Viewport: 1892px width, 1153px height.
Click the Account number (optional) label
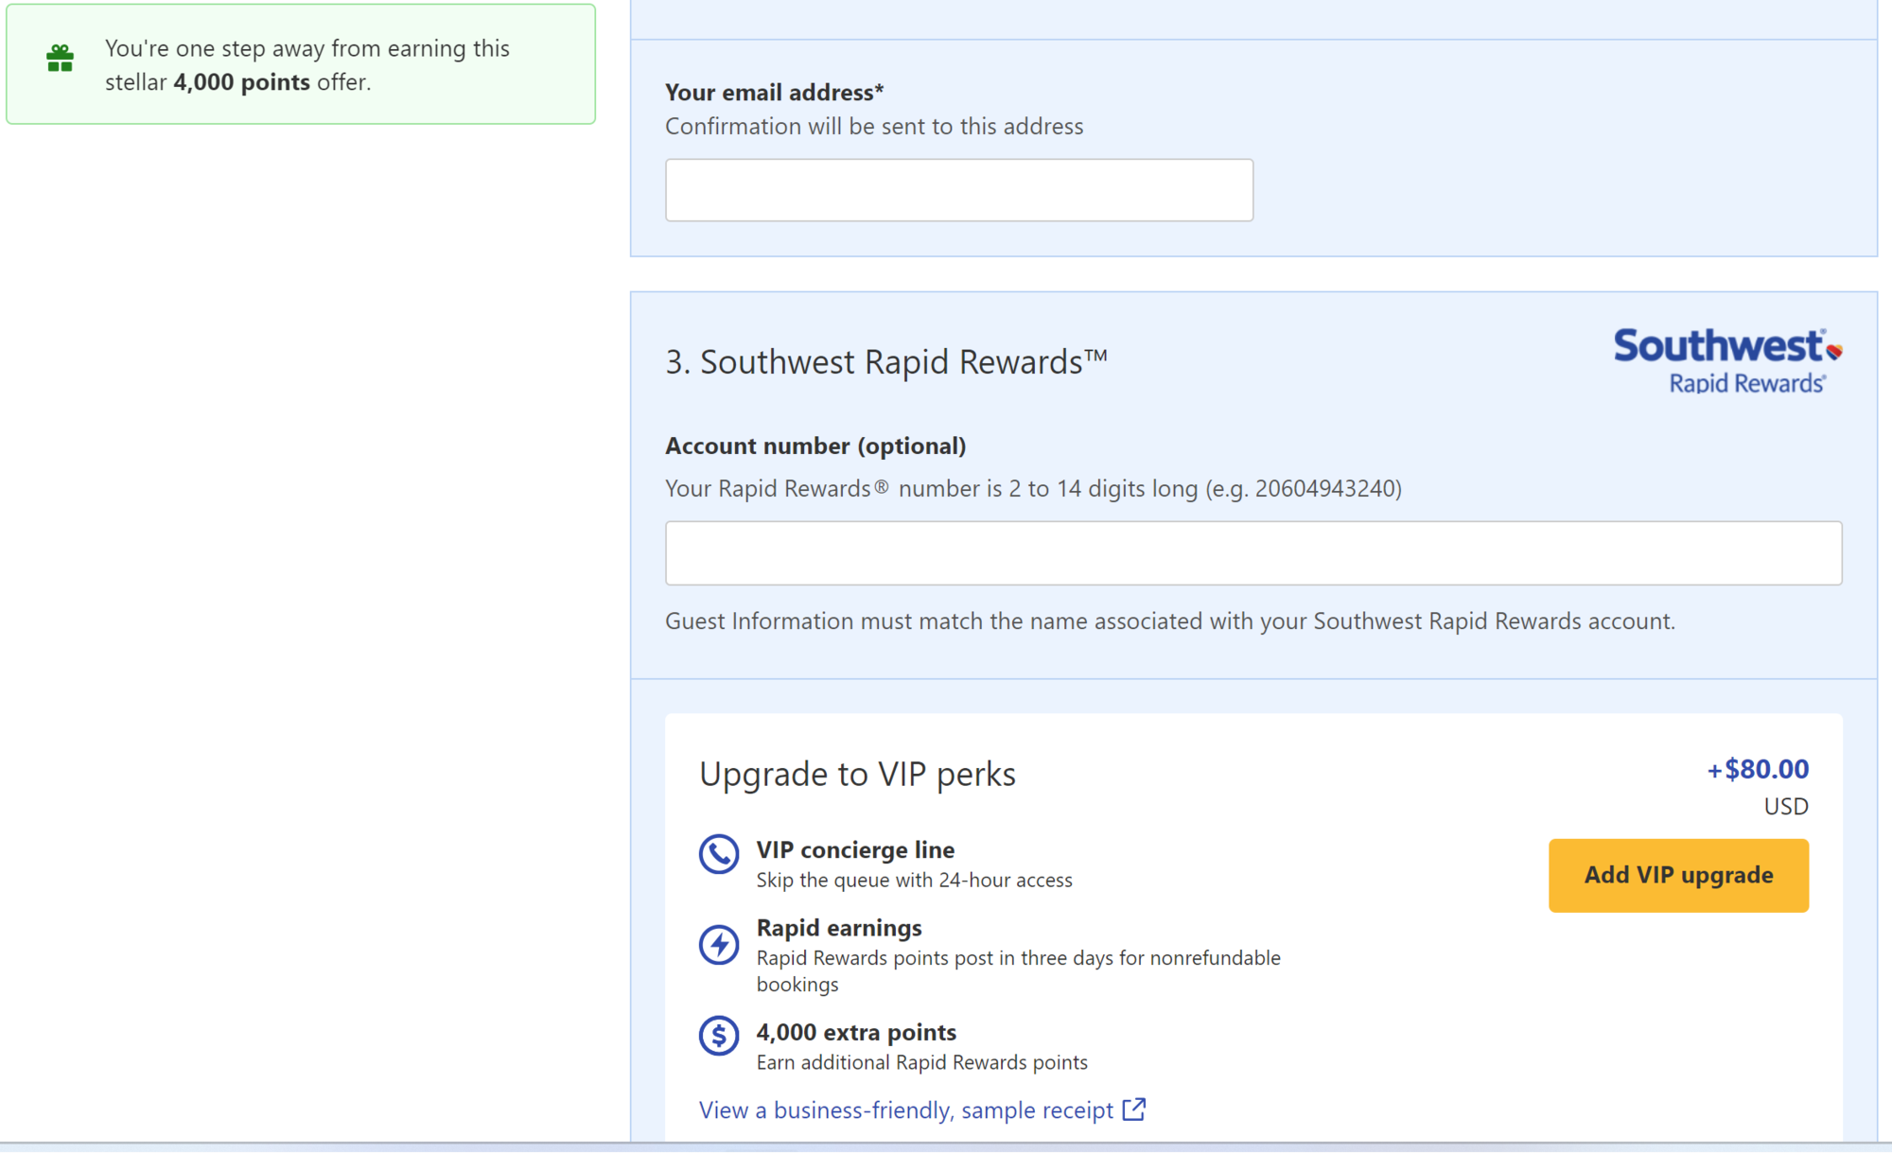[815, 445]
